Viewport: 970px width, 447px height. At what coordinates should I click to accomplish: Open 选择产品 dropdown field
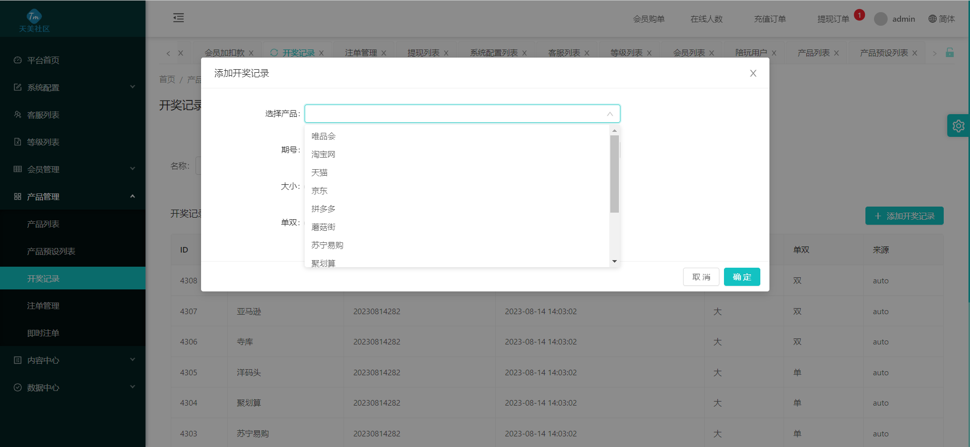(462, 114)
